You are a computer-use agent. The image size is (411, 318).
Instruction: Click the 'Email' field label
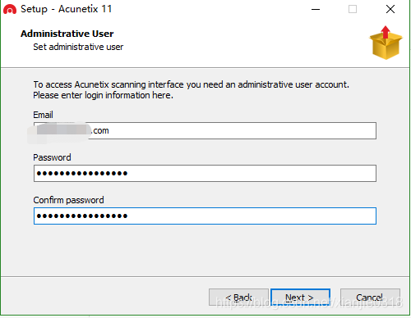43,115
